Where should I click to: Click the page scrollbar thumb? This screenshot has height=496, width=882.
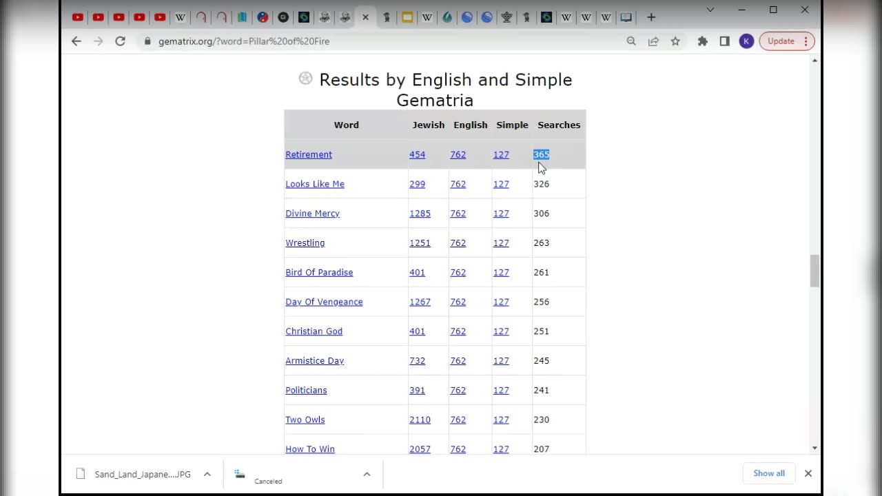814,271
